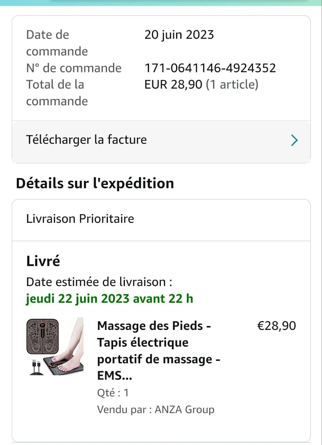Tap the Qté : 1 quantity text
Image resolution: width=322 pixels, height=445 pixels.
point(113,393)
